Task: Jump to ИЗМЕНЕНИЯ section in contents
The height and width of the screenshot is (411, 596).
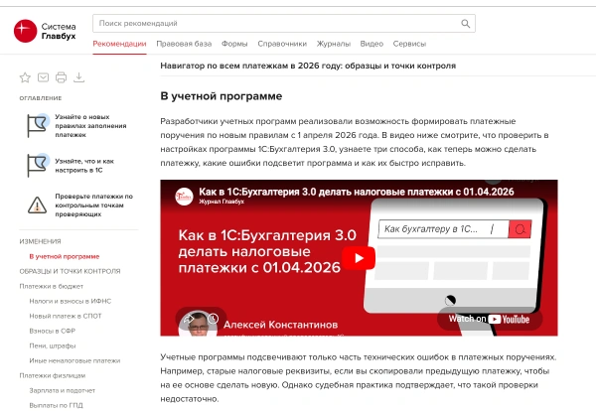Action: coord(41,241)
